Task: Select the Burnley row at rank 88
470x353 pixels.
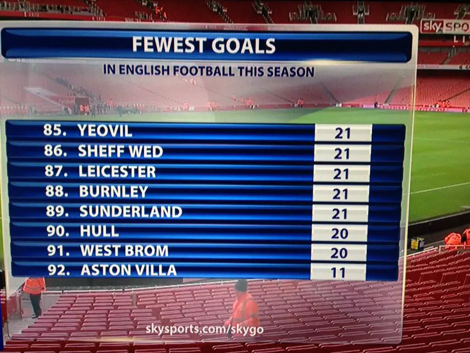Action: coord(205,192)
